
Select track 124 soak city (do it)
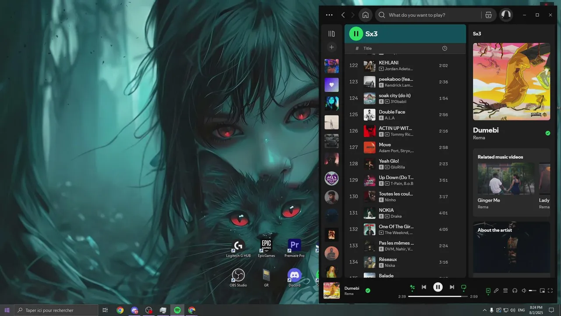405,98
